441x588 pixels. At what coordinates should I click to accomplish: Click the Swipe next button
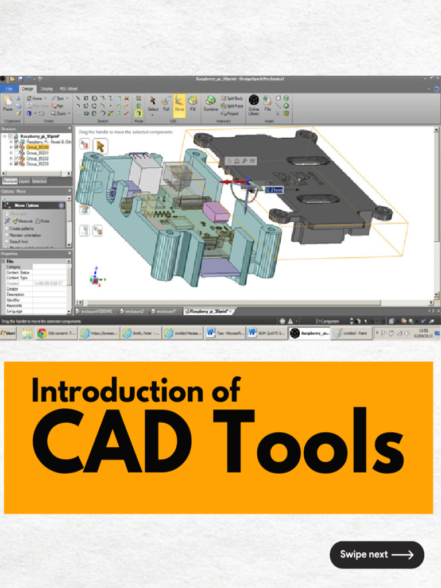377,555
